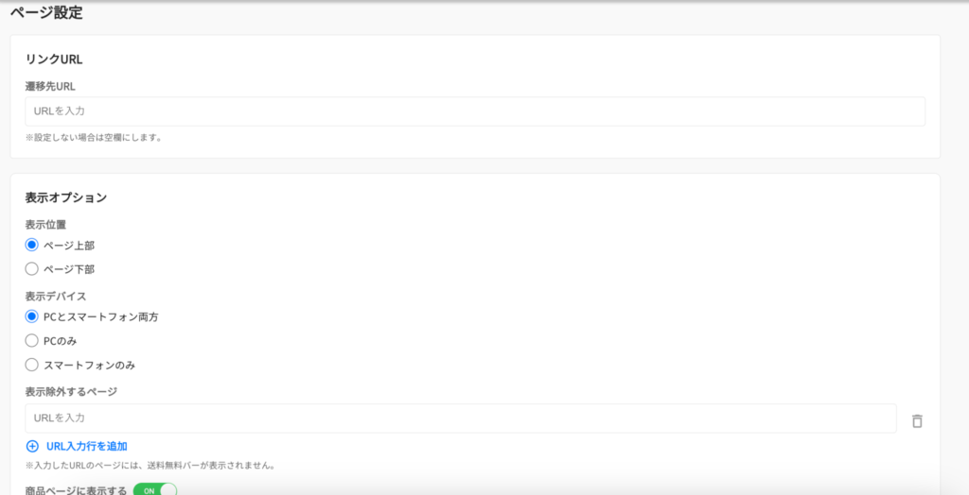
Task: Click the リンクURL section heading
Action: (54, 59)
